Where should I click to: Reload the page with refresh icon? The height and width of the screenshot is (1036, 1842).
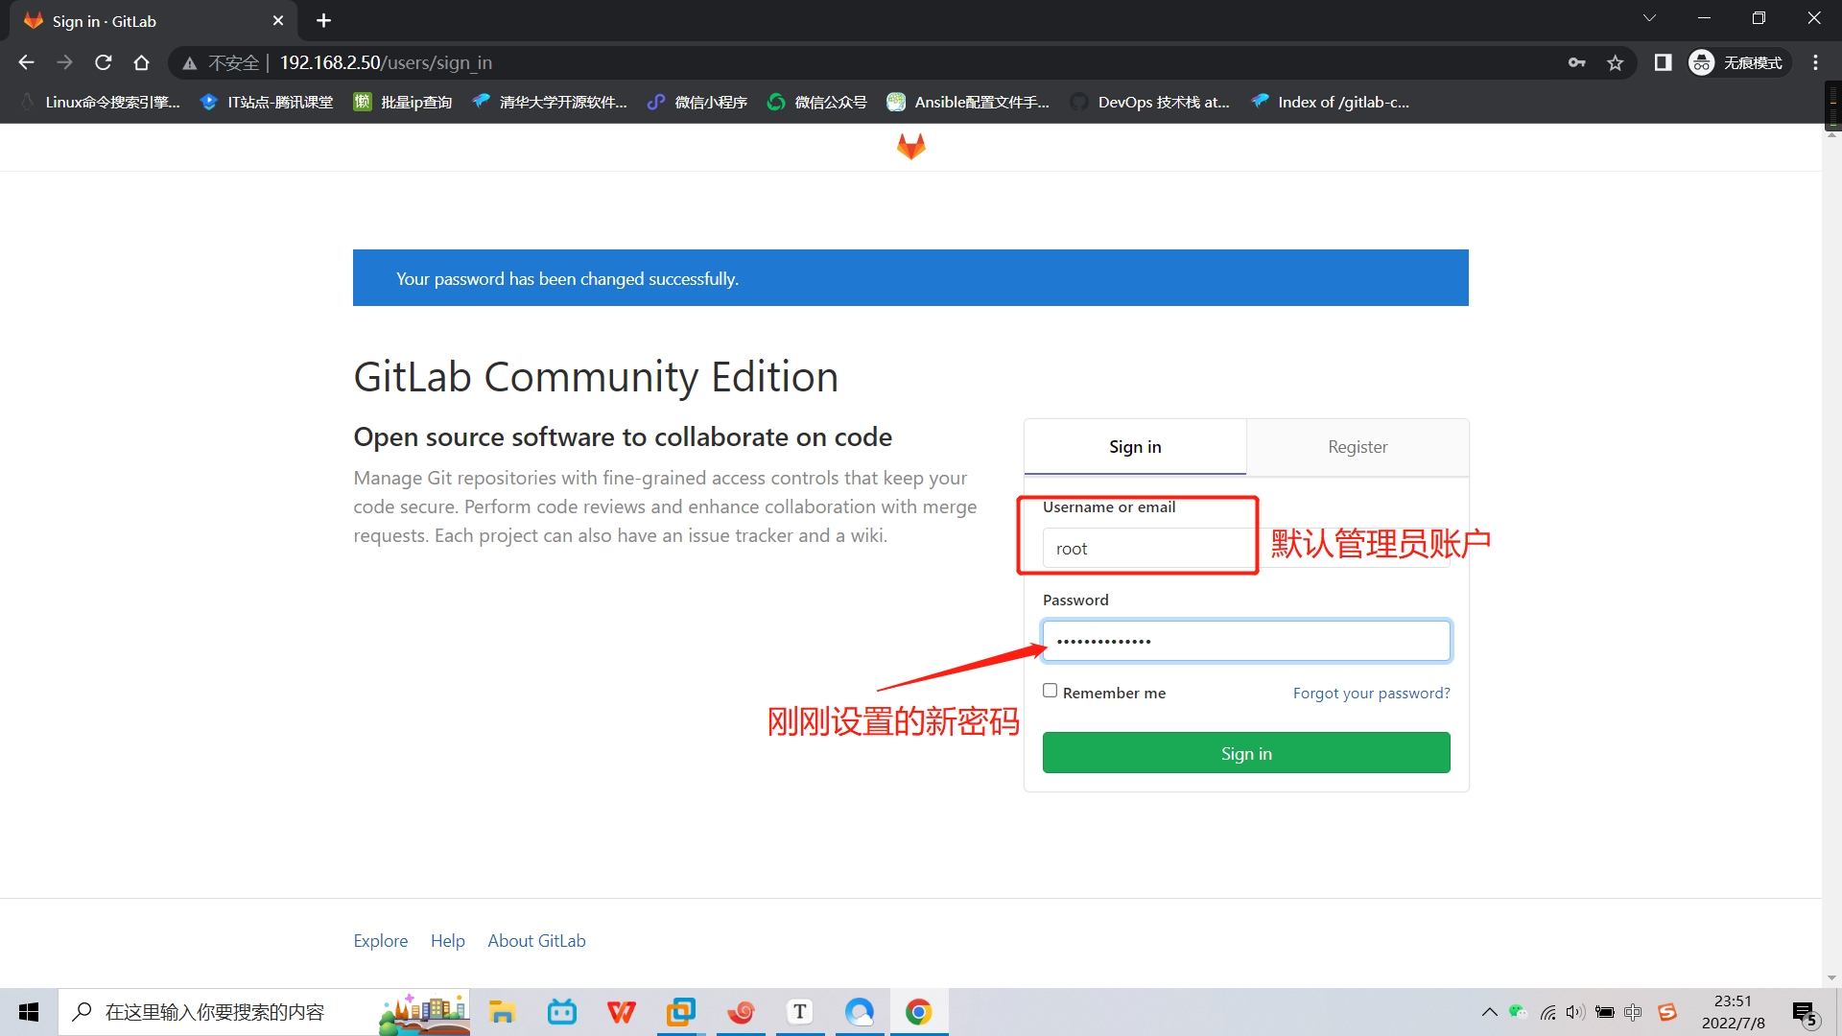point(104,62)
